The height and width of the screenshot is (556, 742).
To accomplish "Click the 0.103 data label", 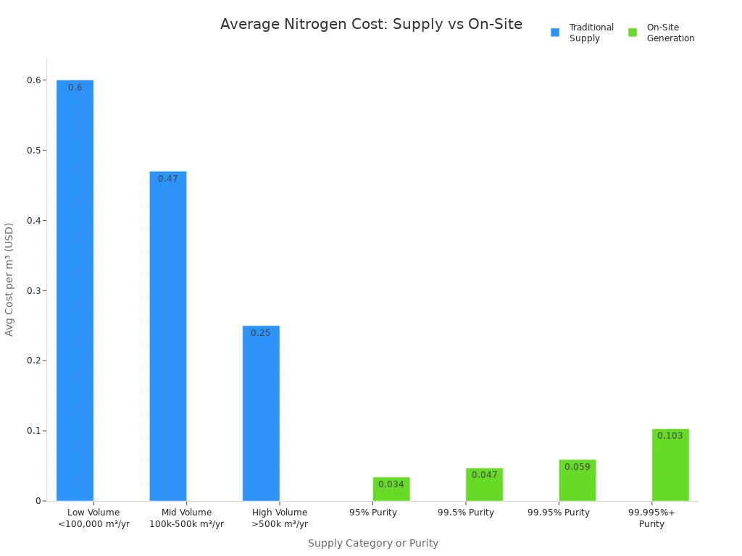I will click(670, 435).
